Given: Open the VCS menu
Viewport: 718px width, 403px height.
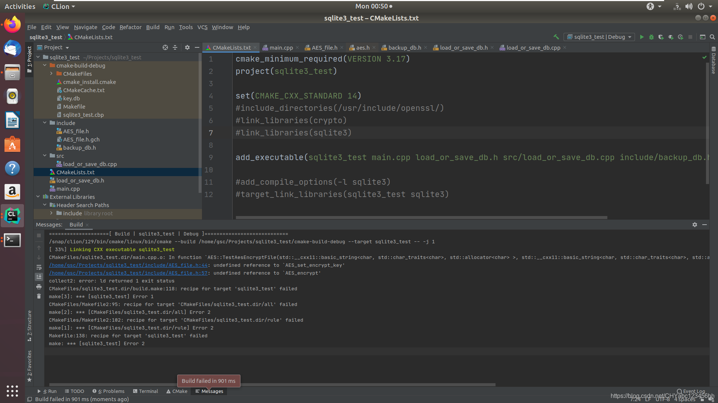Looking at the screenshot, I should [x=202, y=27].
